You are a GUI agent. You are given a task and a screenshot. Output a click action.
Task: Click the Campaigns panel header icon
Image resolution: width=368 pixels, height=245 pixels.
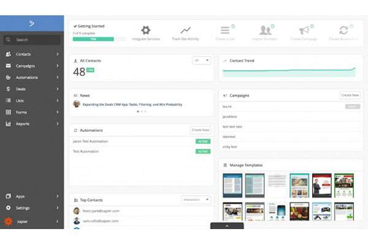[x=225, y=96]
